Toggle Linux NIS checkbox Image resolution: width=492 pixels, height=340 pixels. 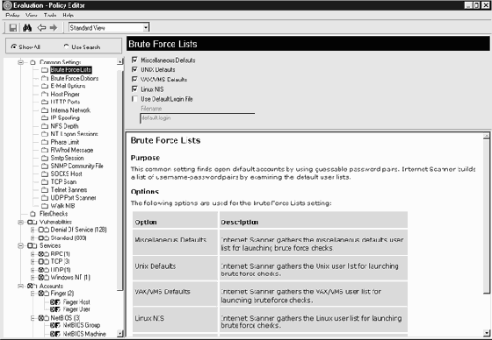pos(134,89)
